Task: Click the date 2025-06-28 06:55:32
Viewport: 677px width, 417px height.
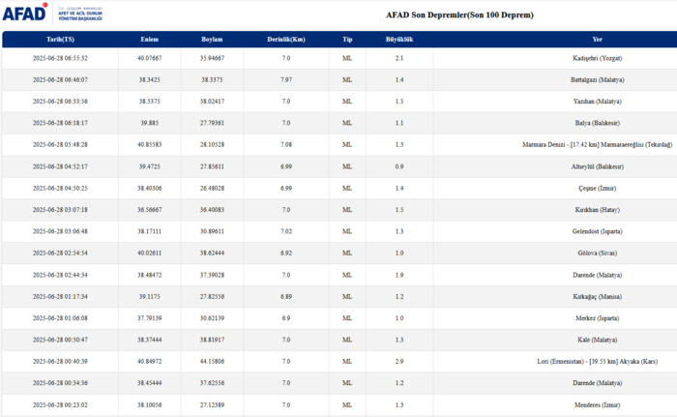Action: 60,58
